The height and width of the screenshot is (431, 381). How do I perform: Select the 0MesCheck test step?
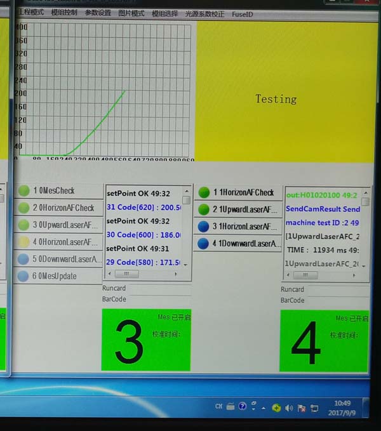tap(58, 190)
